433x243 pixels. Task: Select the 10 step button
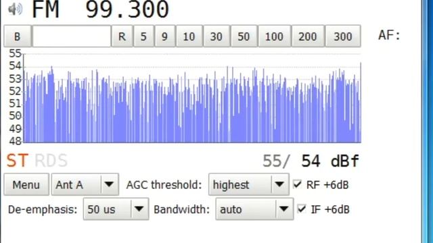click(189, 36)
